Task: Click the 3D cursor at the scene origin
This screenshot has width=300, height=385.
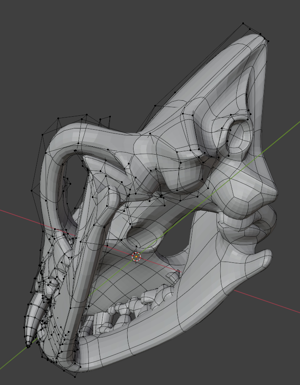Action: (x=136, y=256)
